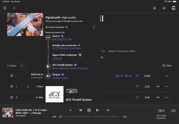The width and height of the screenshot is (179, 124).
Task: Click DSF DSD512 2ch source details
Action: 62,39
